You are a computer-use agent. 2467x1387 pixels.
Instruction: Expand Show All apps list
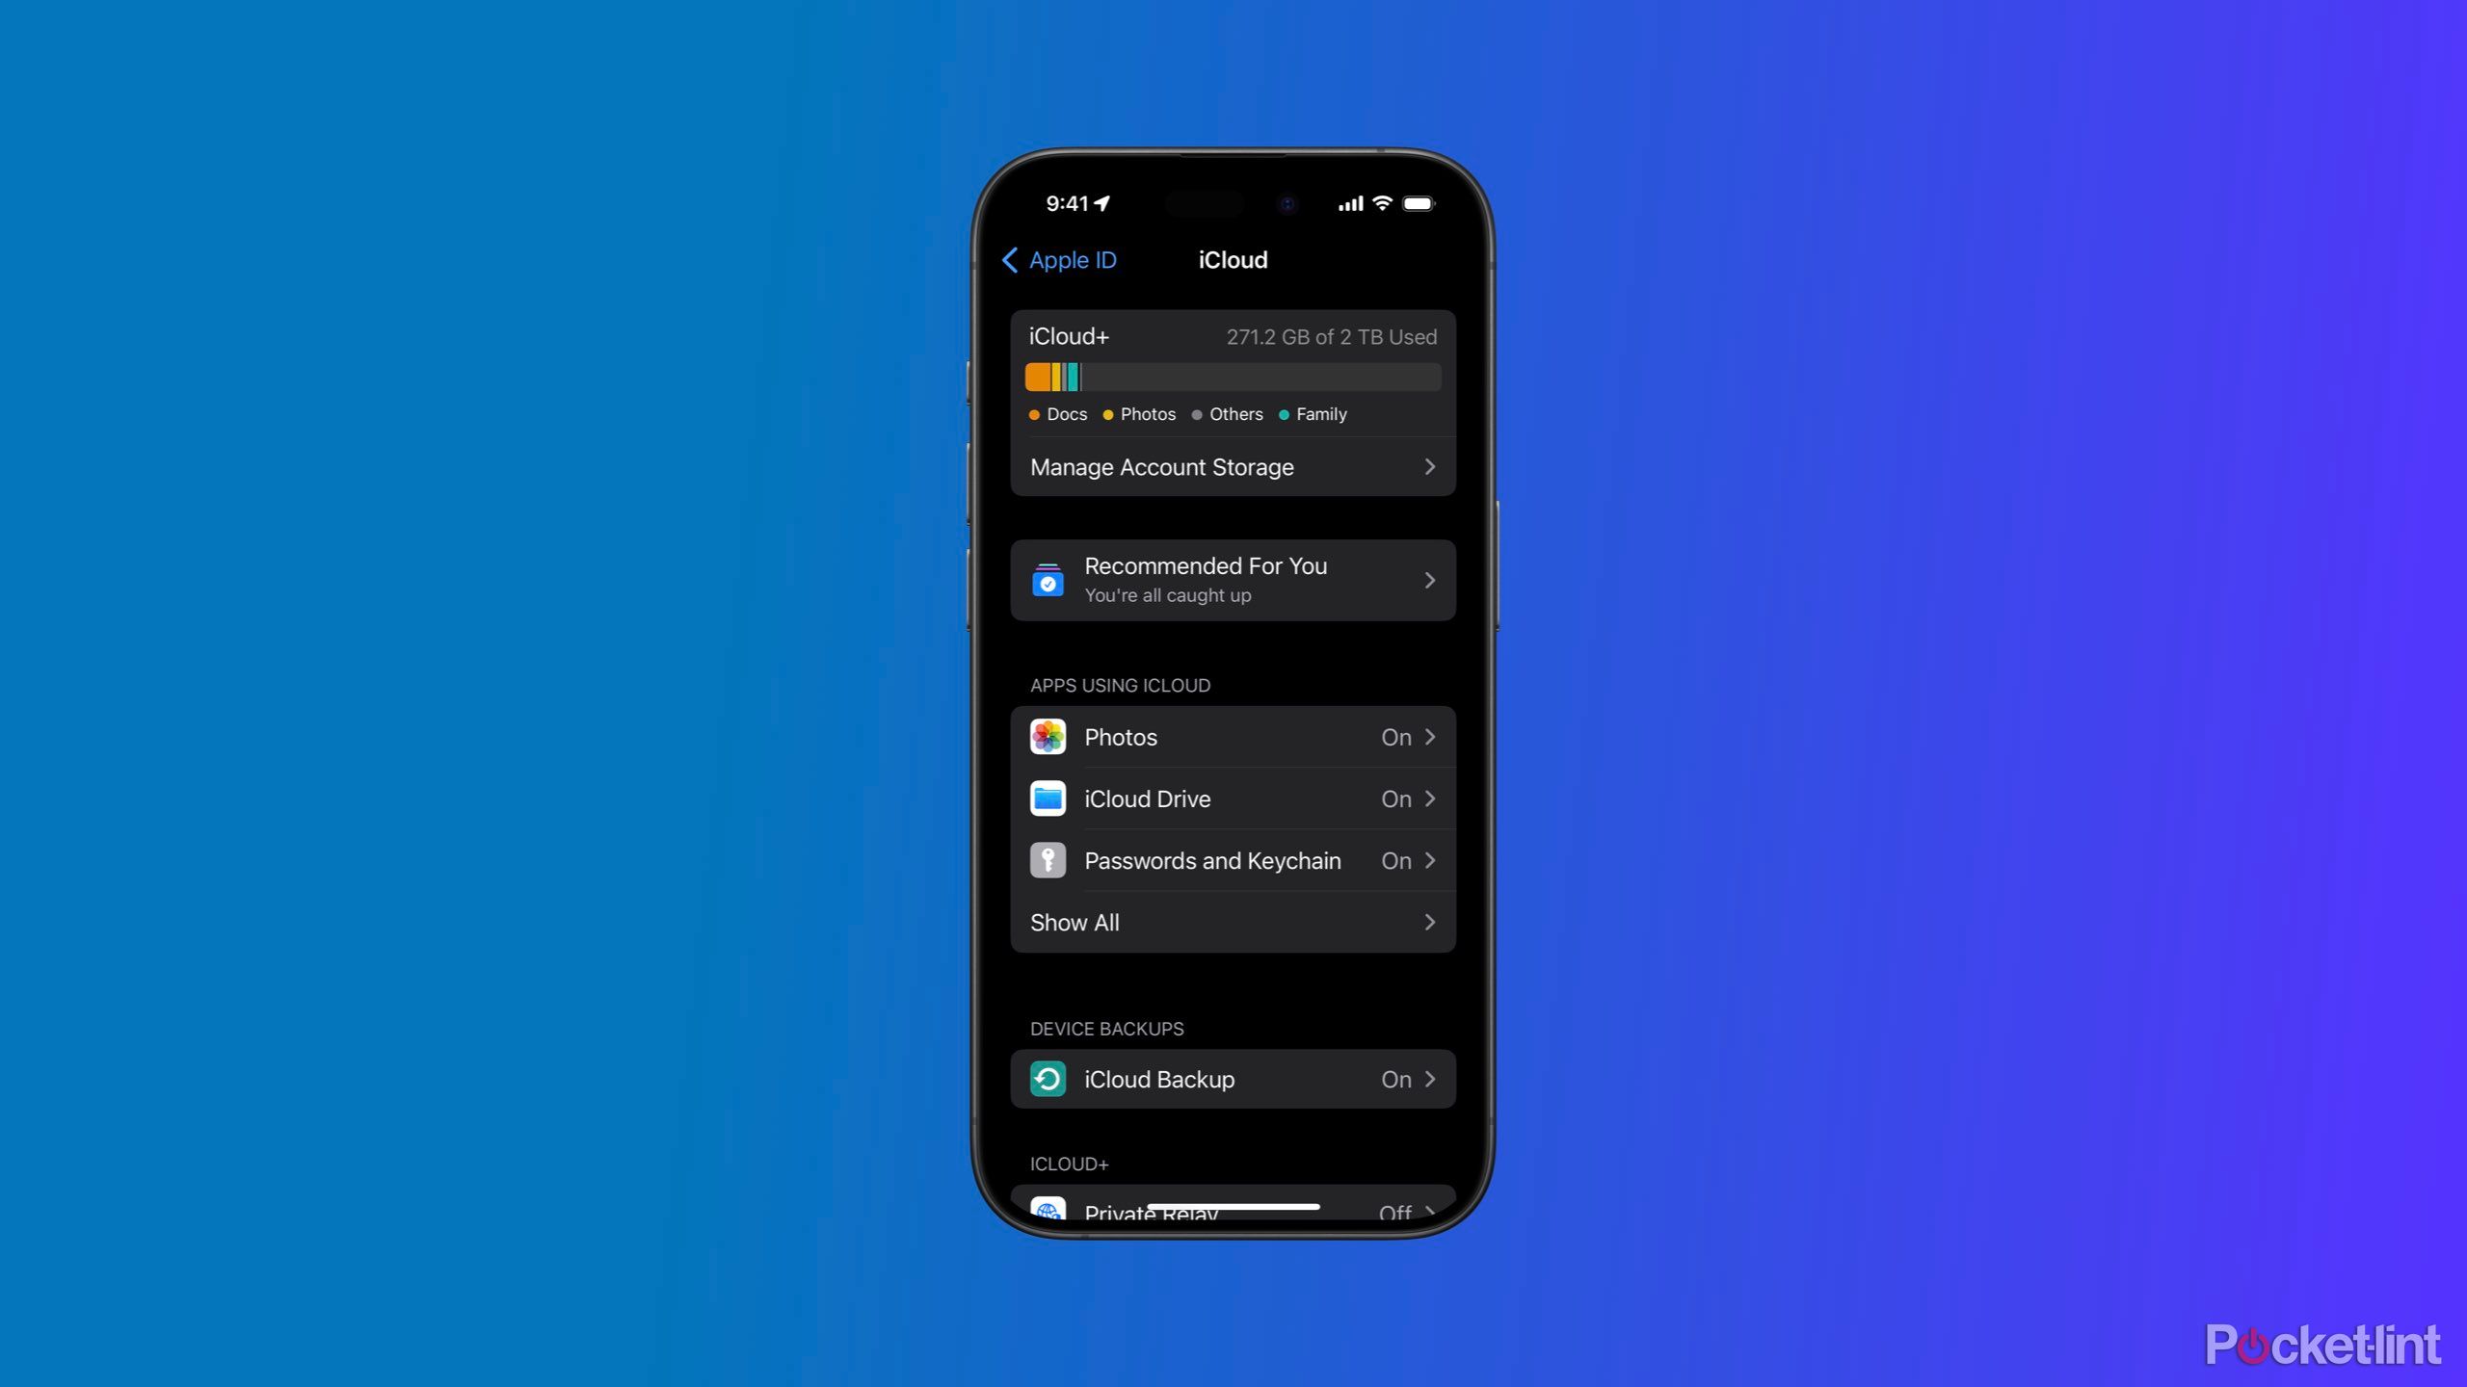pos(1233,921)
